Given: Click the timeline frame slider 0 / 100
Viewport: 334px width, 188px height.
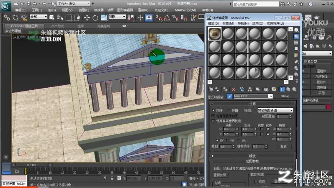Looking at the screenshot, I should (x=31, y=165).
